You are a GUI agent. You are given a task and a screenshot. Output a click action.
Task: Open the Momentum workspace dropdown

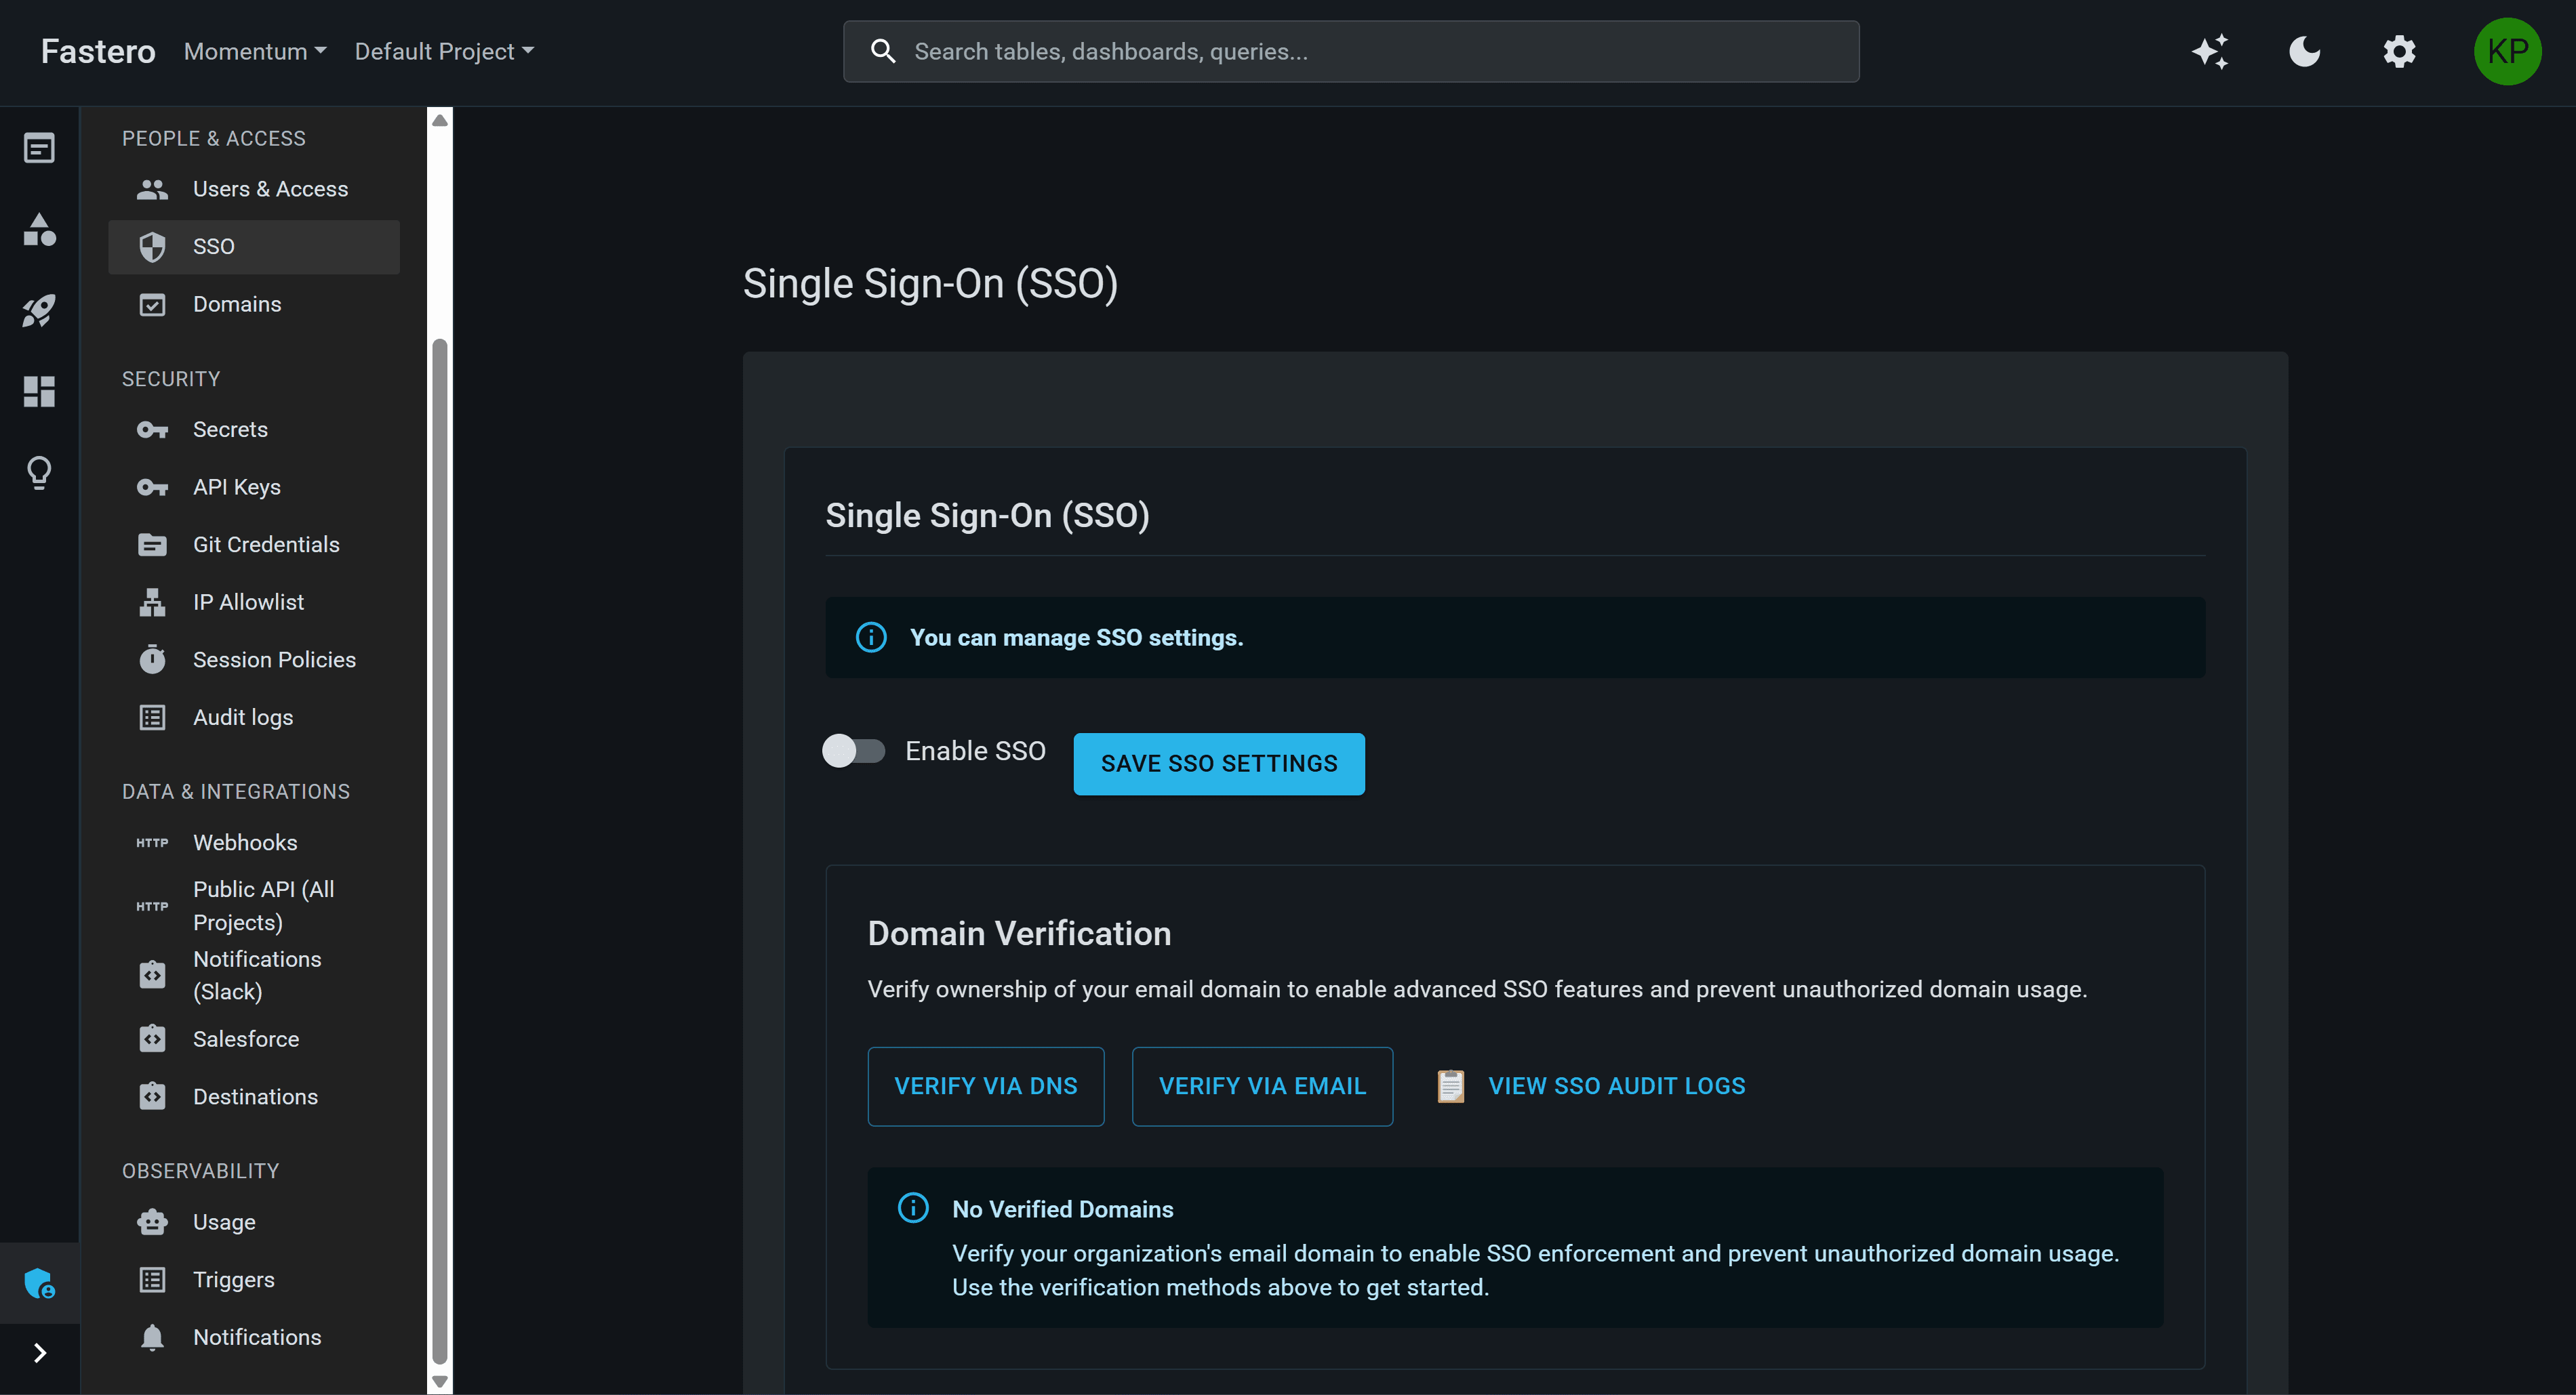[x=254, y=51]
